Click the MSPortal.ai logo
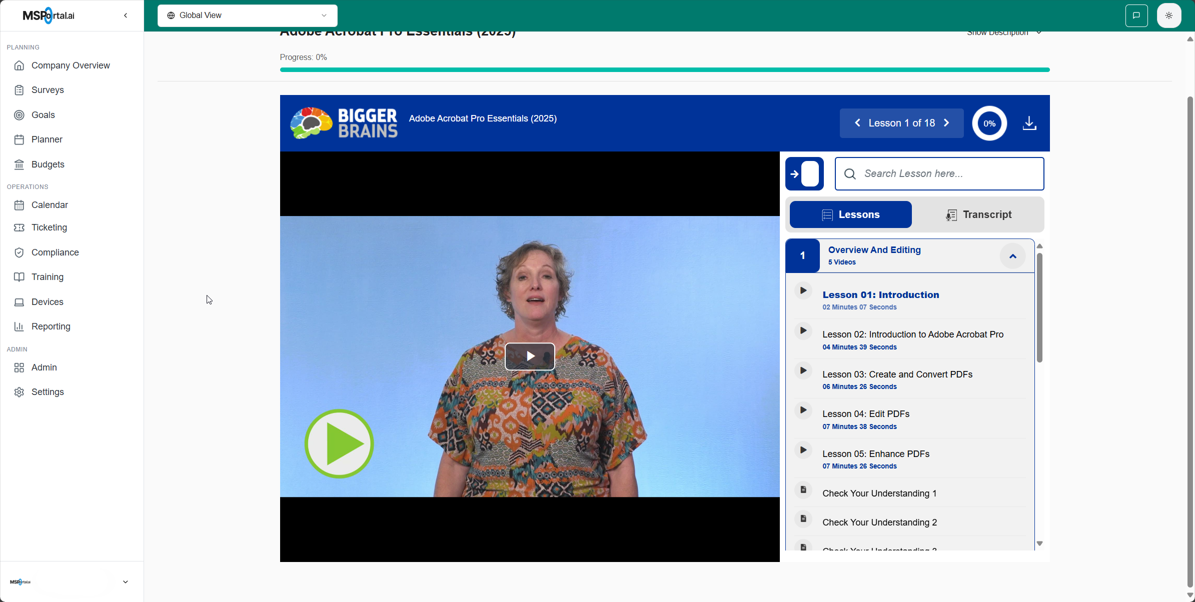 49,15
